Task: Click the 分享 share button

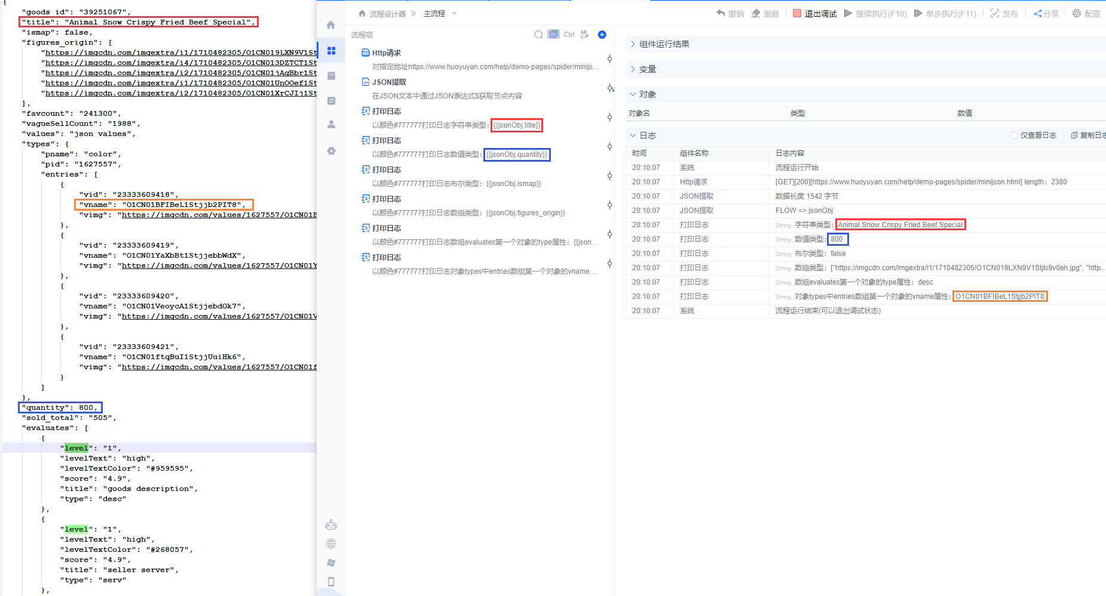Action: (x=1046, y=14)
